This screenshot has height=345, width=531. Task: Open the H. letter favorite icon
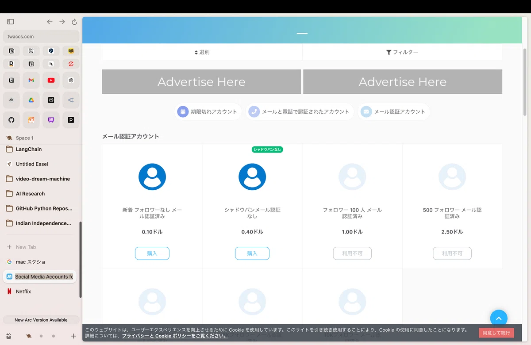[x=51, y=64]
